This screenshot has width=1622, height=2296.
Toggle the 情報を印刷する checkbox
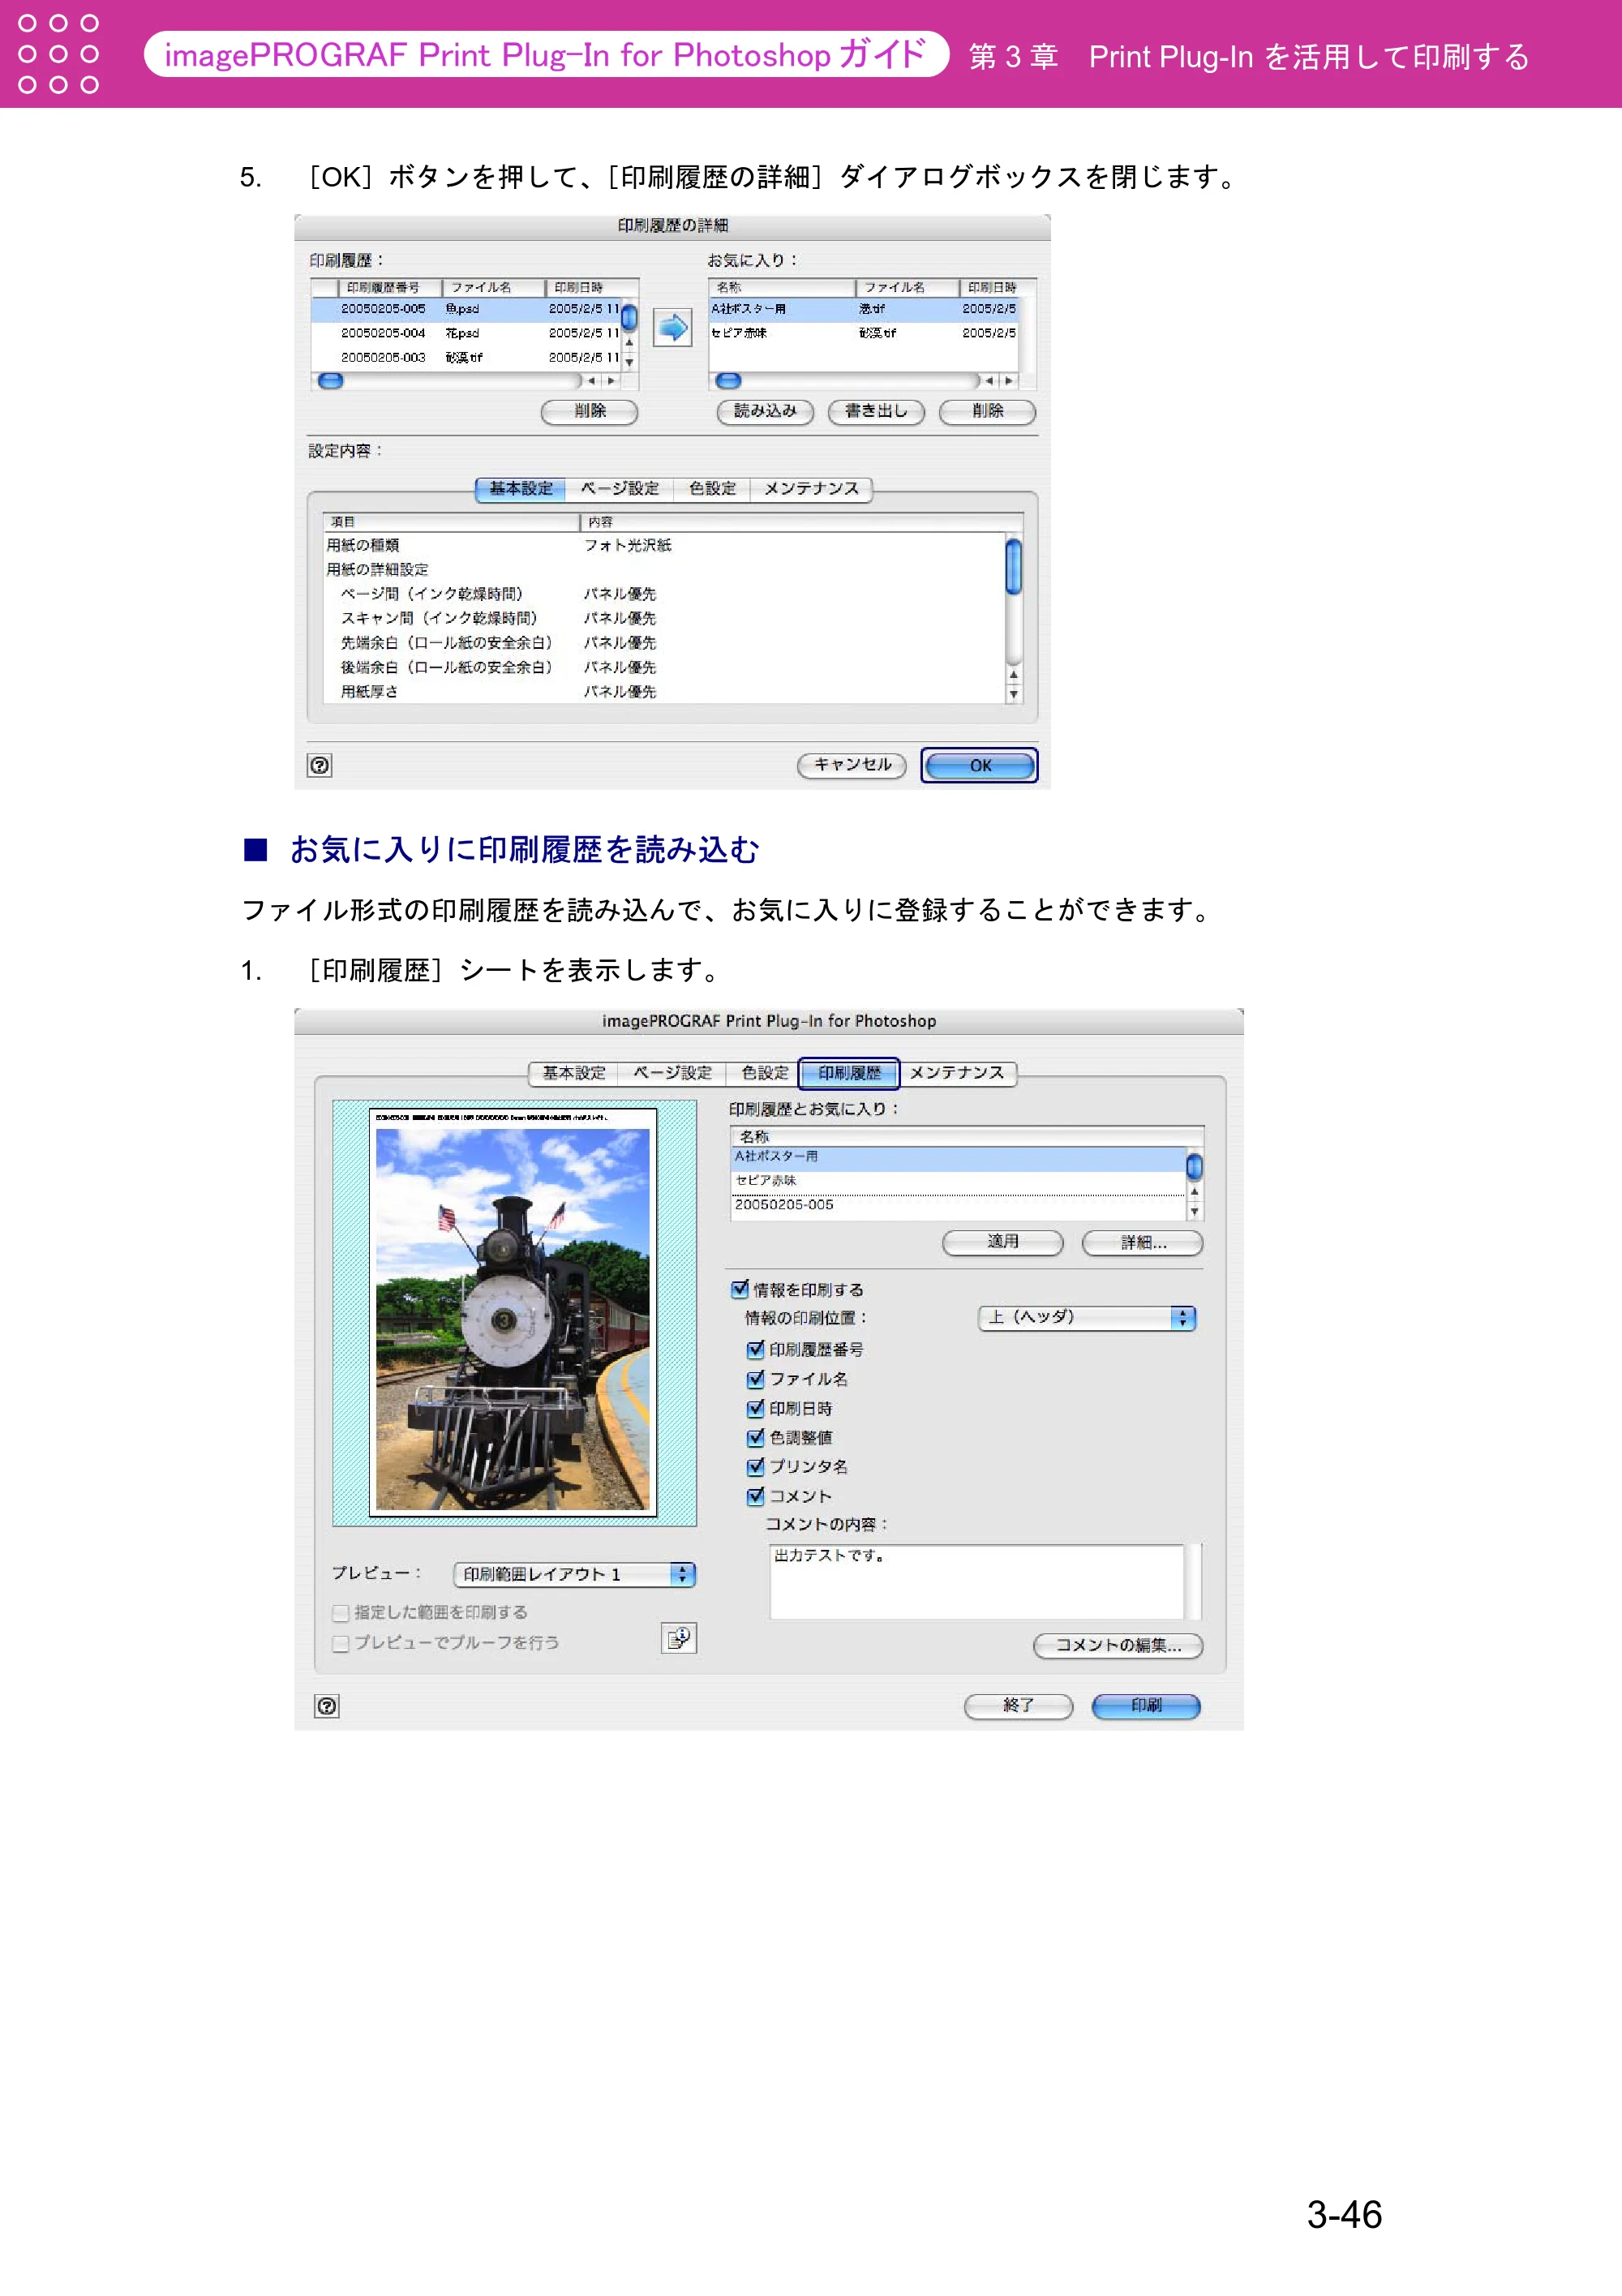click(740, 1289)
